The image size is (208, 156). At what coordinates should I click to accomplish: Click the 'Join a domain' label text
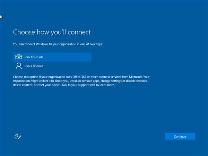coord(34,66)
